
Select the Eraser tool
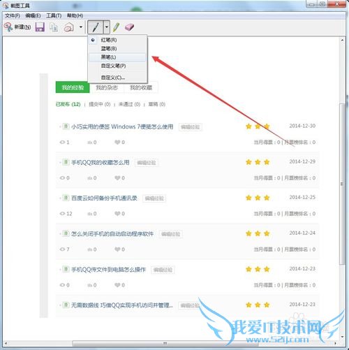(129, 27)
